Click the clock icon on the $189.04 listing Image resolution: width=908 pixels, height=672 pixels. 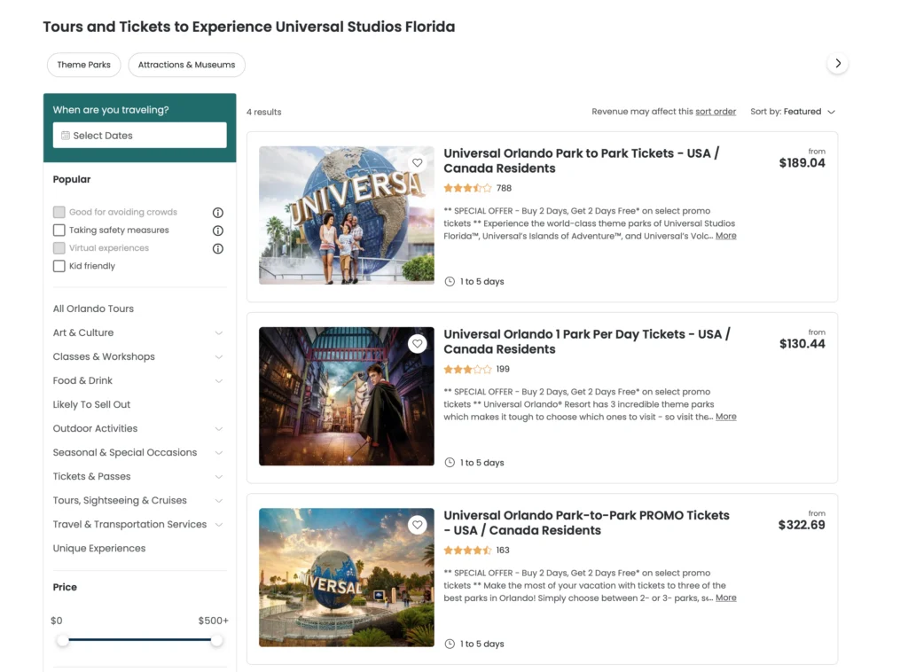pyautogui.click(x=450, y=282)
